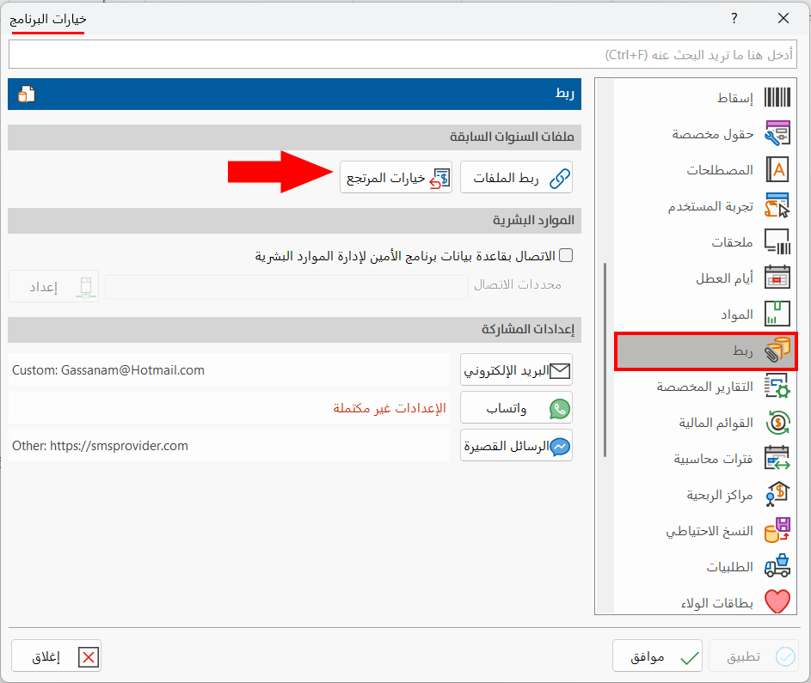Open بطاقات الولاء heart icon
Image resolution: width=811 pixels, height=683 pixels.
tap(778, 601)
